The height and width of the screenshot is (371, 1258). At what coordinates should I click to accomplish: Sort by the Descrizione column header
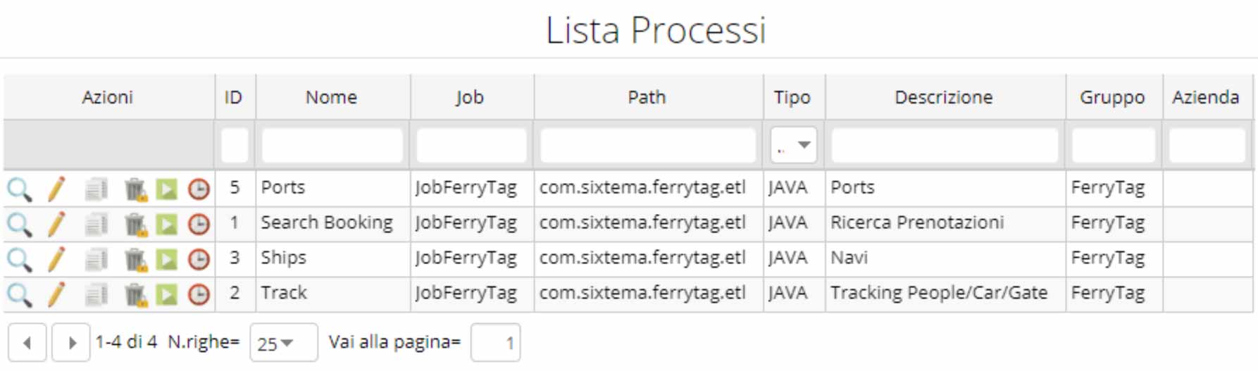coord(944,97)
